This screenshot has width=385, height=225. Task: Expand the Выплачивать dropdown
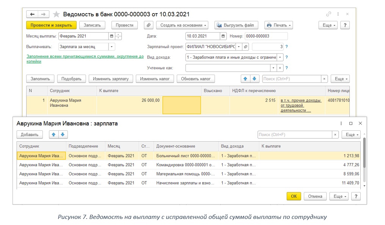(112, 47)
